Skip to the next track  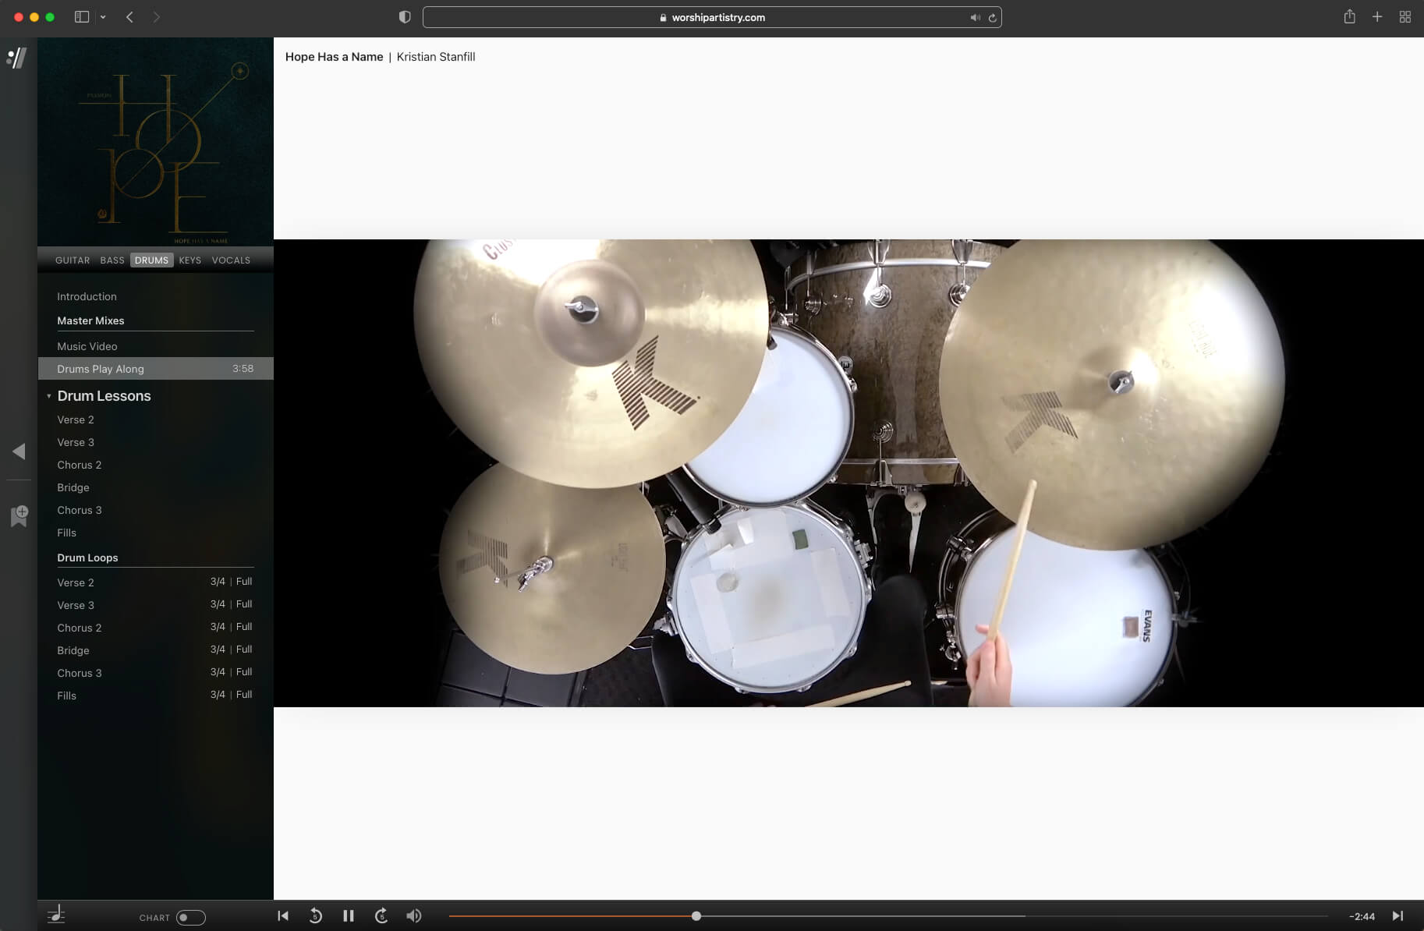click(1397, 916)
